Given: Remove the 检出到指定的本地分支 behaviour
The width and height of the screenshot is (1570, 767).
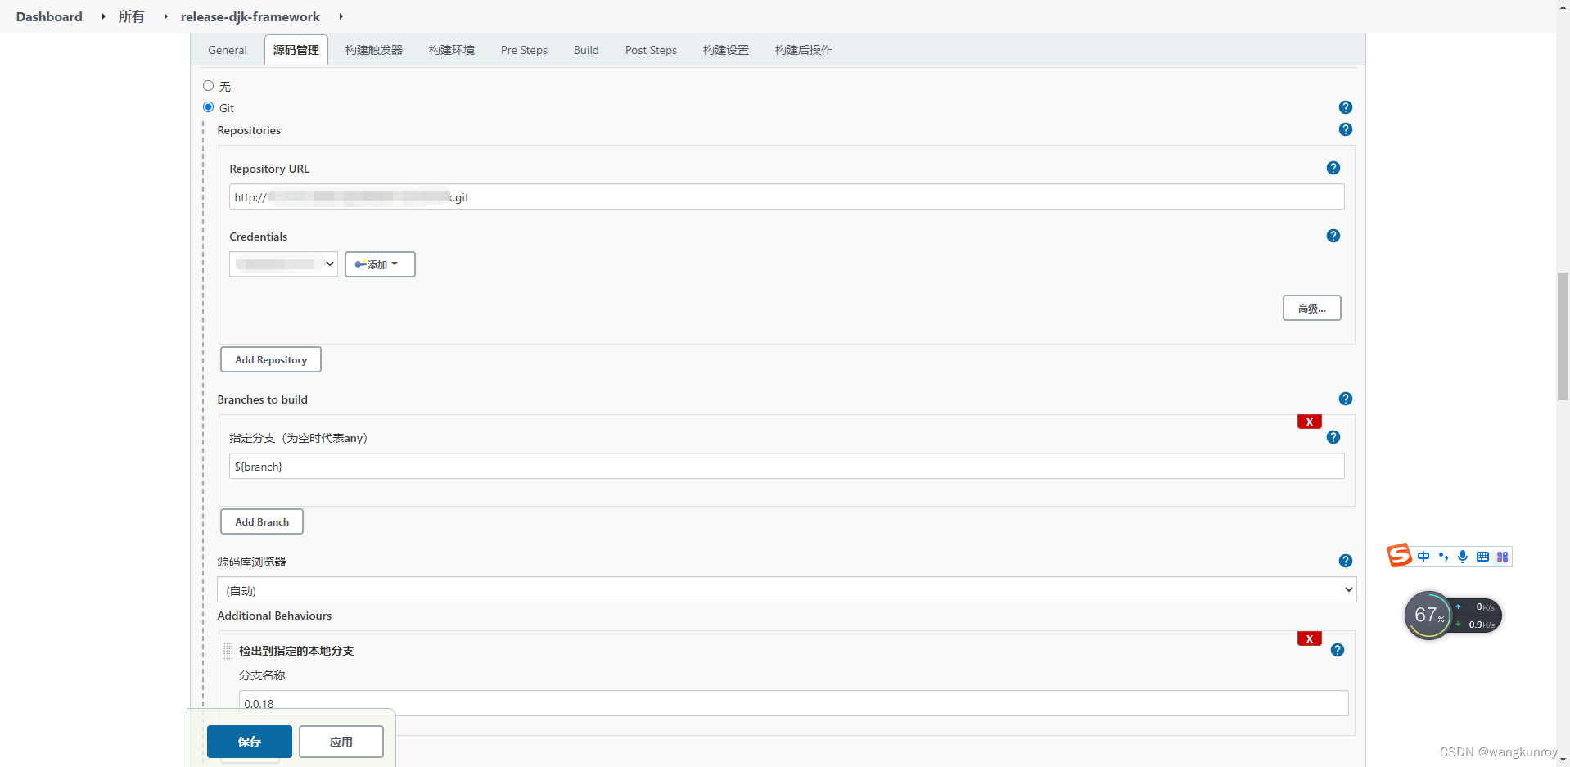Looking at the screenshot, I should click(1309, 638).
